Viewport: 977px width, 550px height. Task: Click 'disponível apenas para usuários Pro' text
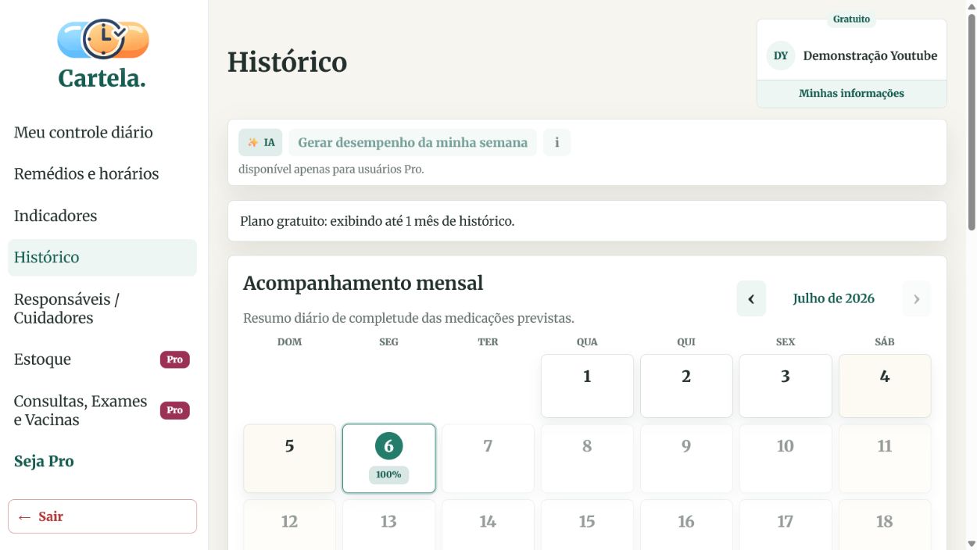pos(331,169)
